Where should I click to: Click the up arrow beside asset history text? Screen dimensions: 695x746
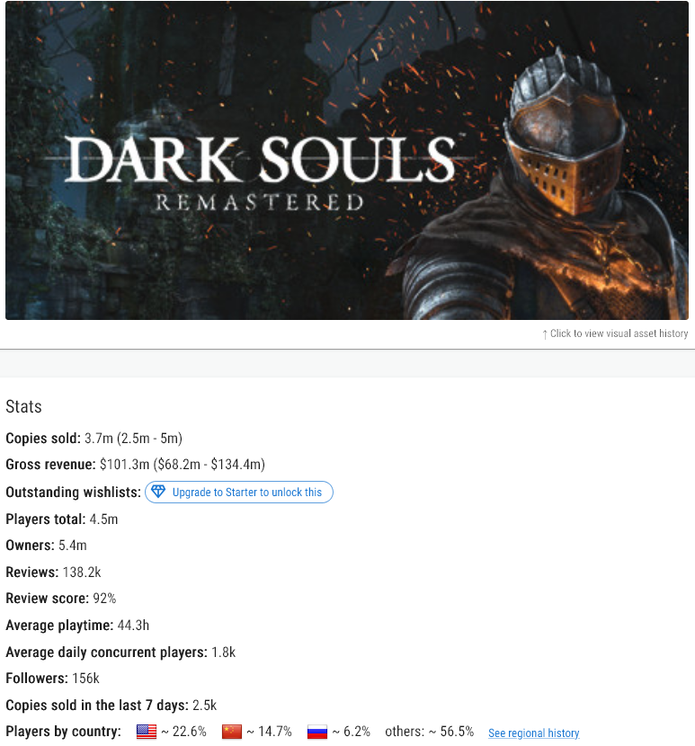545,334
